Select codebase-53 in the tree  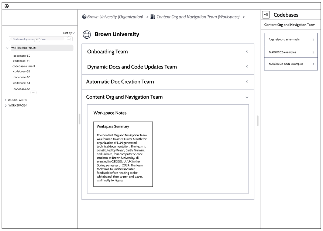pos(22,77)
